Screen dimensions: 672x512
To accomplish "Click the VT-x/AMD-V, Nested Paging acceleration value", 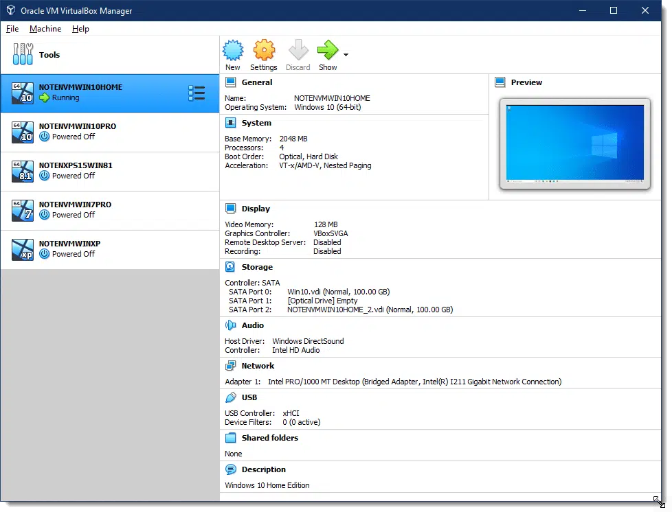I will point(325,165).
